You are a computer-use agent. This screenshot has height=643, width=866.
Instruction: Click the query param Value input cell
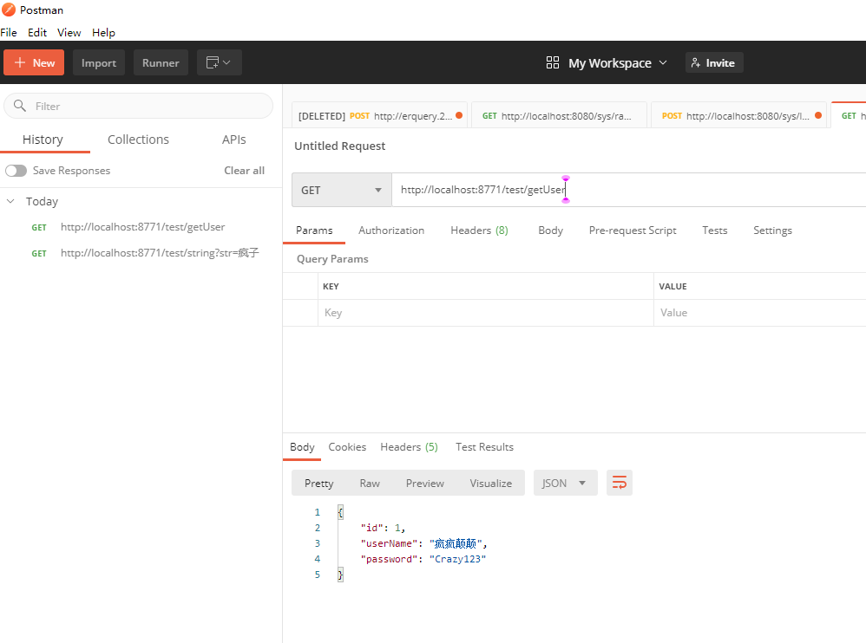click(760, 313)
